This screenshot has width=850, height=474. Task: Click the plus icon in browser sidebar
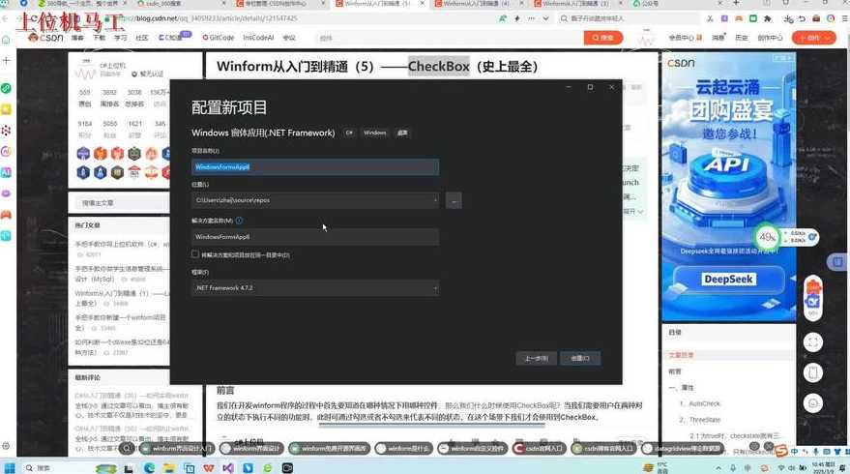(6, 60)
